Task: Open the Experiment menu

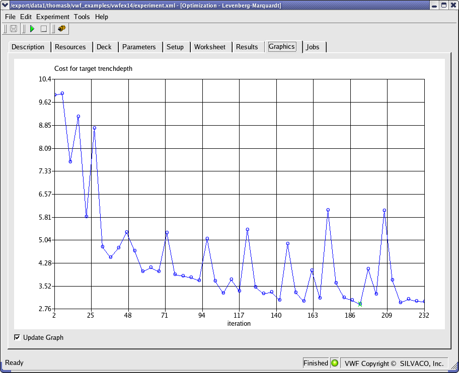Action: click(53, 17)
